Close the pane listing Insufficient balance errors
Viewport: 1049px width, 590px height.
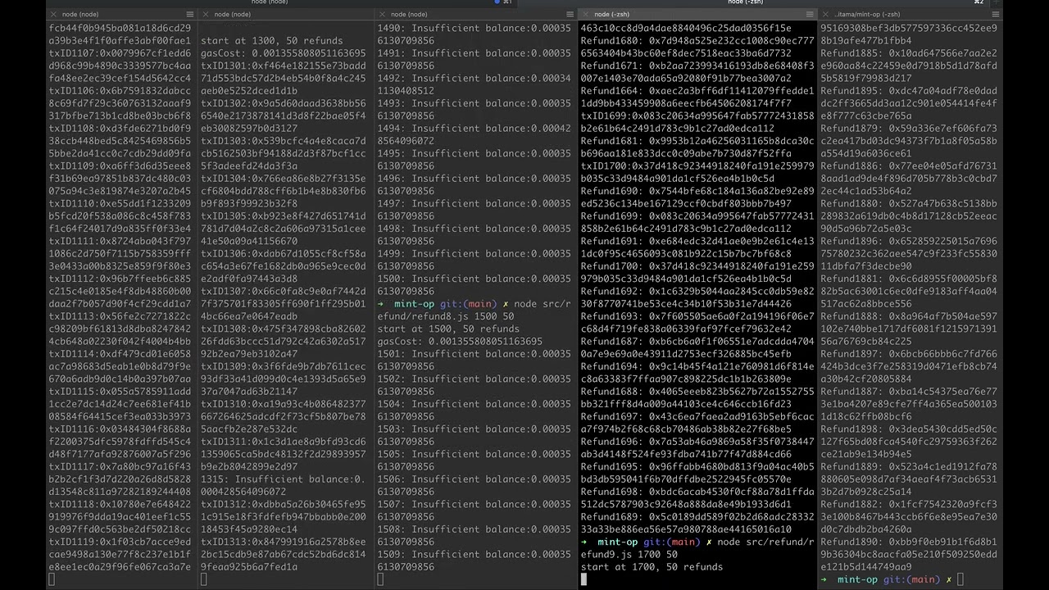383,14
